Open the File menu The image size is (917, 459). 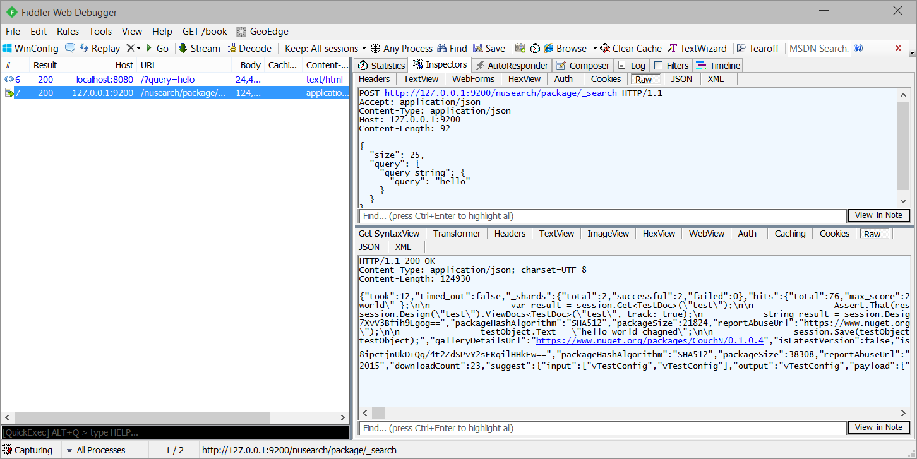tap(13, 31)
